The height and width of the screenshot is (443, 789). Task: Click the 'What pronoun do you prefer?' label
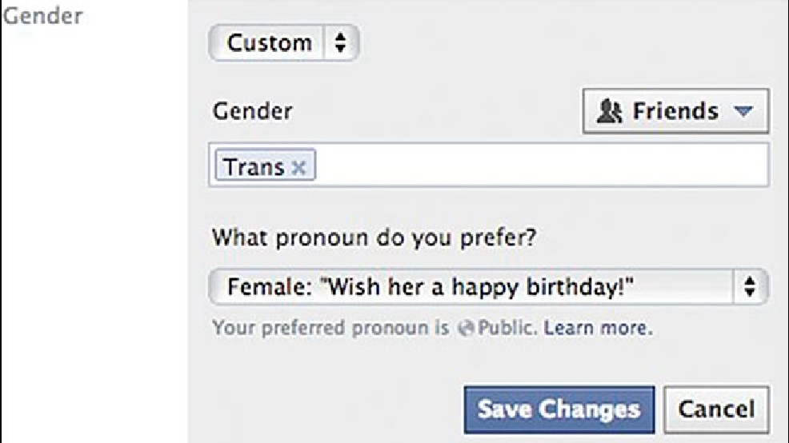pyautogui.click(x=374, y=237)
